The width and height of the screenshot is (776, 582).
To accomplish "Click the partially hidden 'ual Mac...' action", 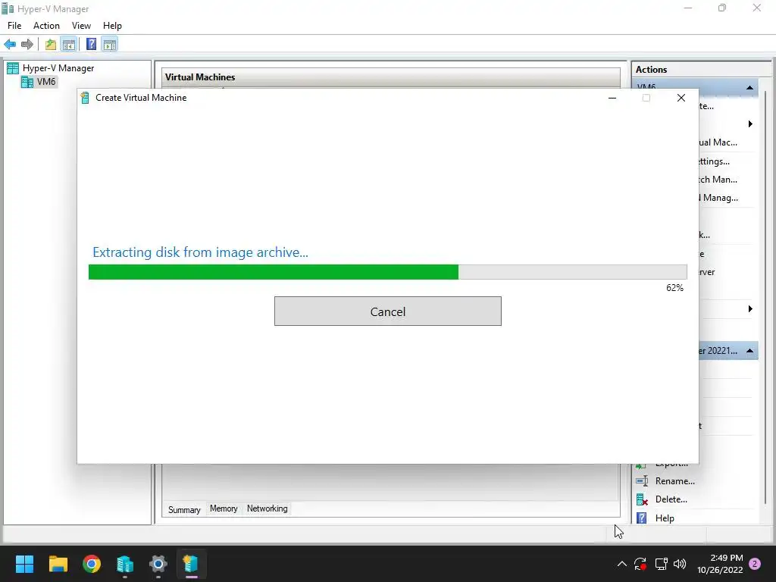I will [718, 142].
